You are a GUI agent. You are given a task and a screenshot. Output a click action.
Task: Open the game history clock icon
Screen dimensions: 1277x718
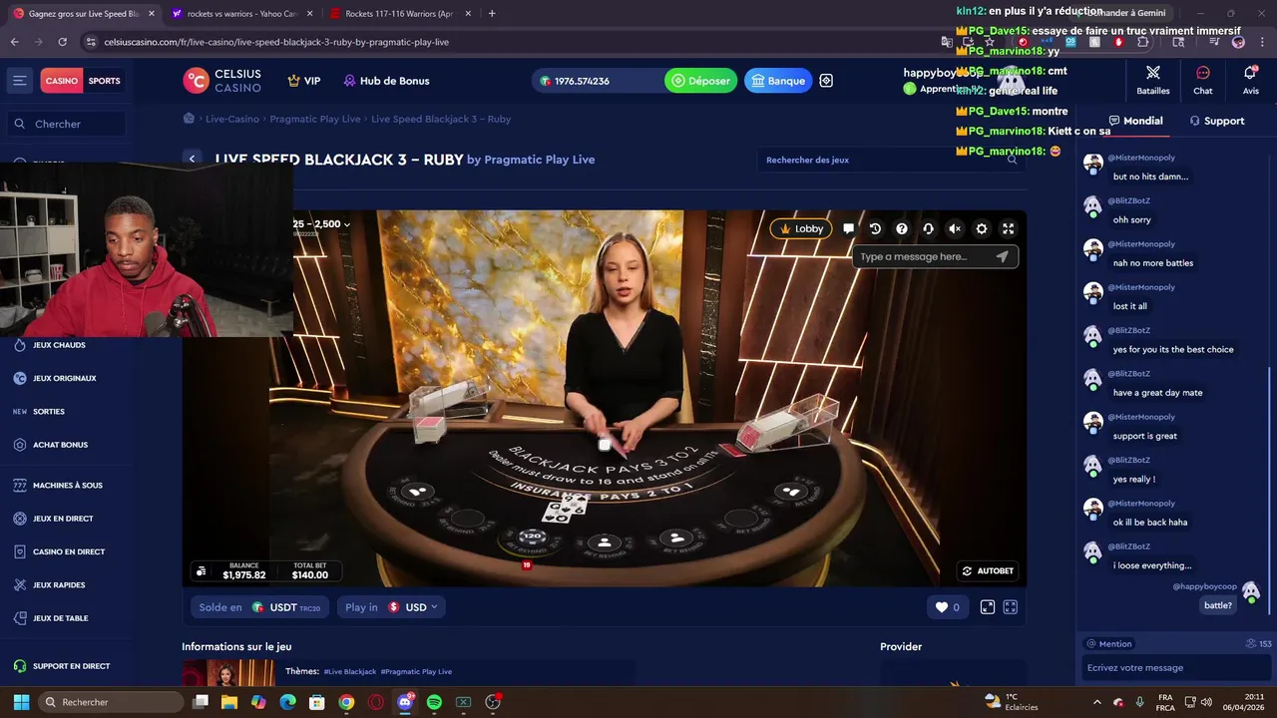[x=875, y=228]
